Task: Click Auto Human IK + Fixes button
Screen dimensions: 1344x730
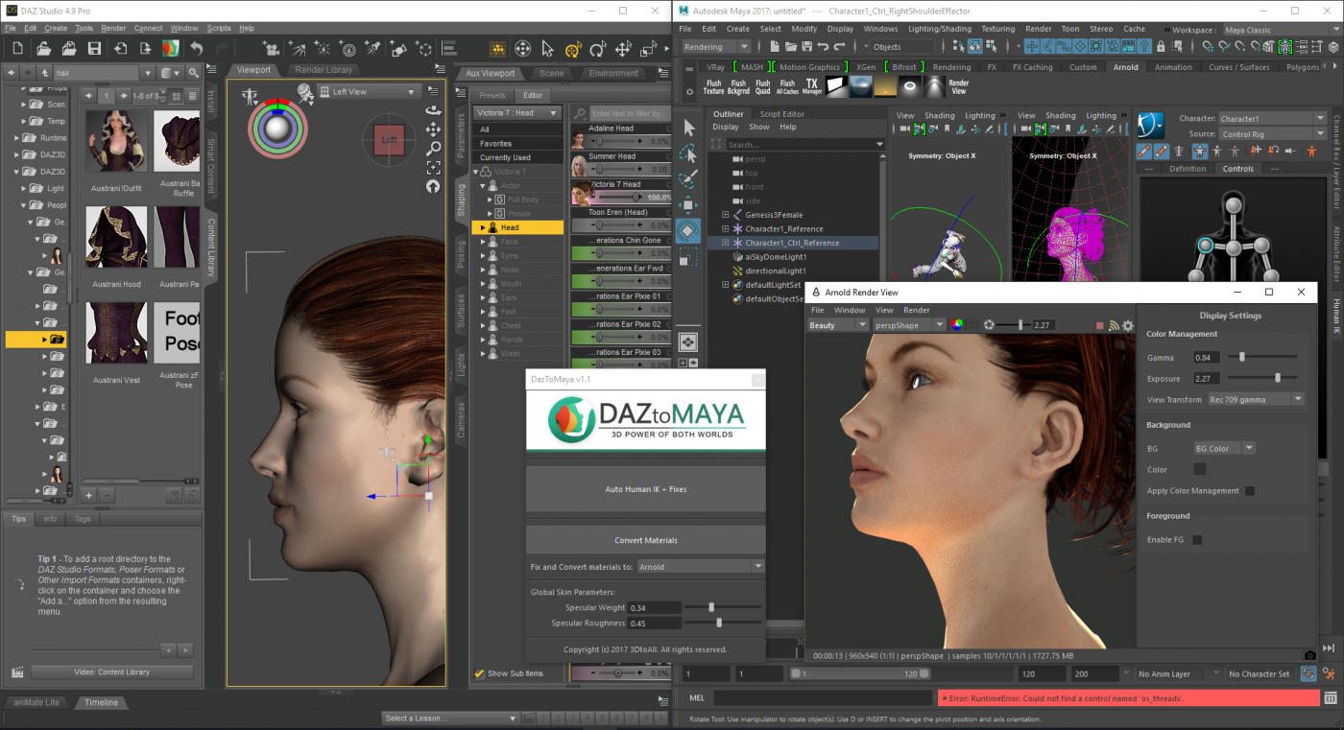Action: coord(645,489)
